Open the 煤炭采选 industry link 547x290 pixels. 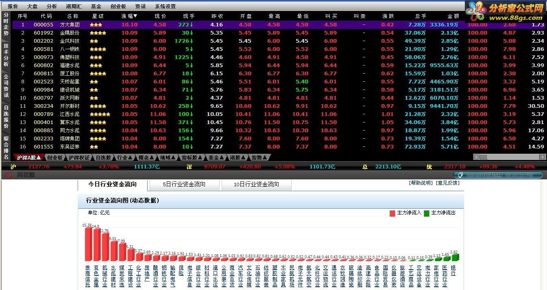[x=121, y=276]
